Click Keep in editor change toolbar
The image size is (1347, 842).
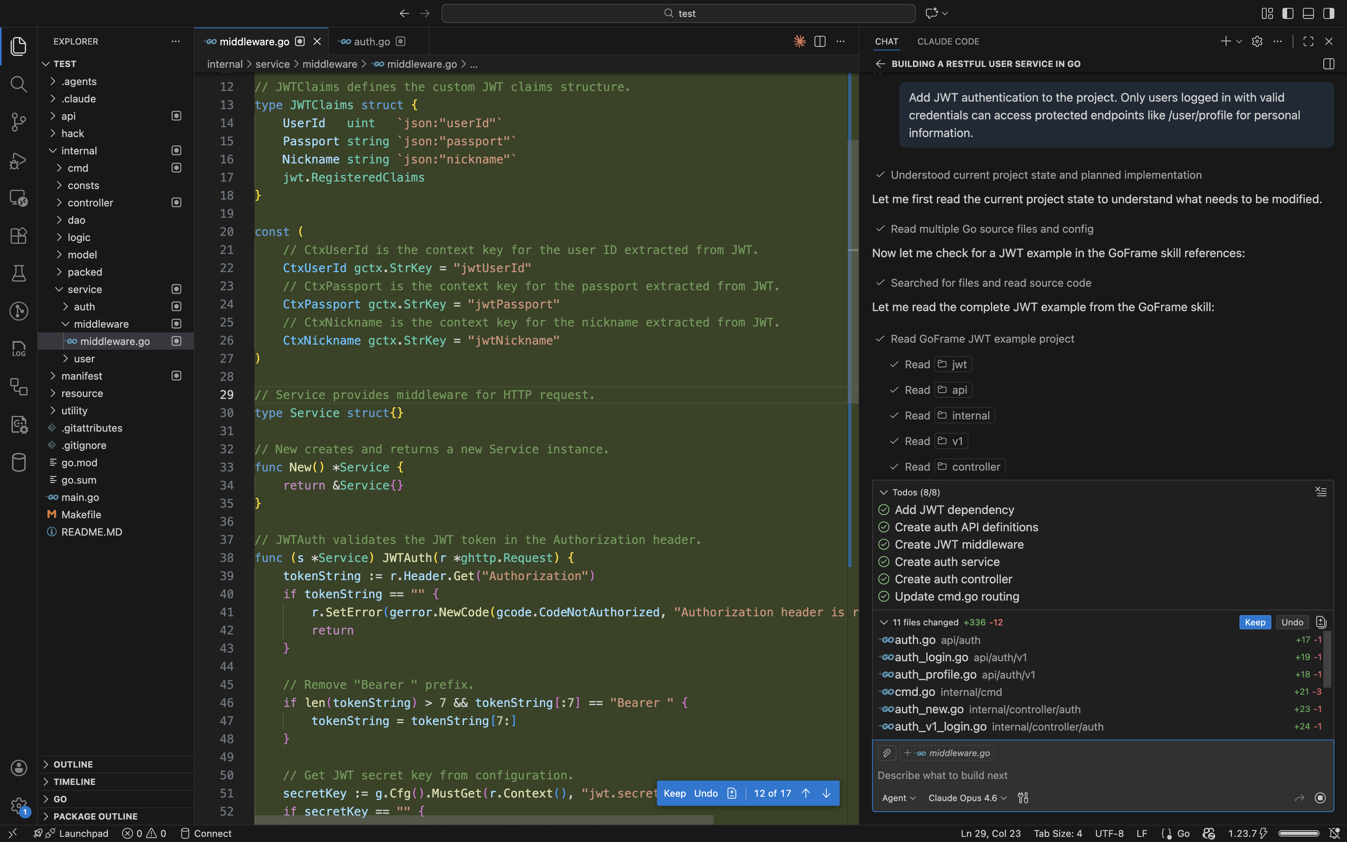pyautogui.click(x=674, y=793)
